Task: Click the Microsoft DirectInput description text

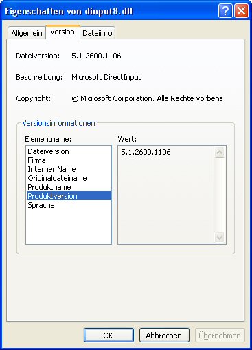Action: pyautogui.click(x=106, y=77)
